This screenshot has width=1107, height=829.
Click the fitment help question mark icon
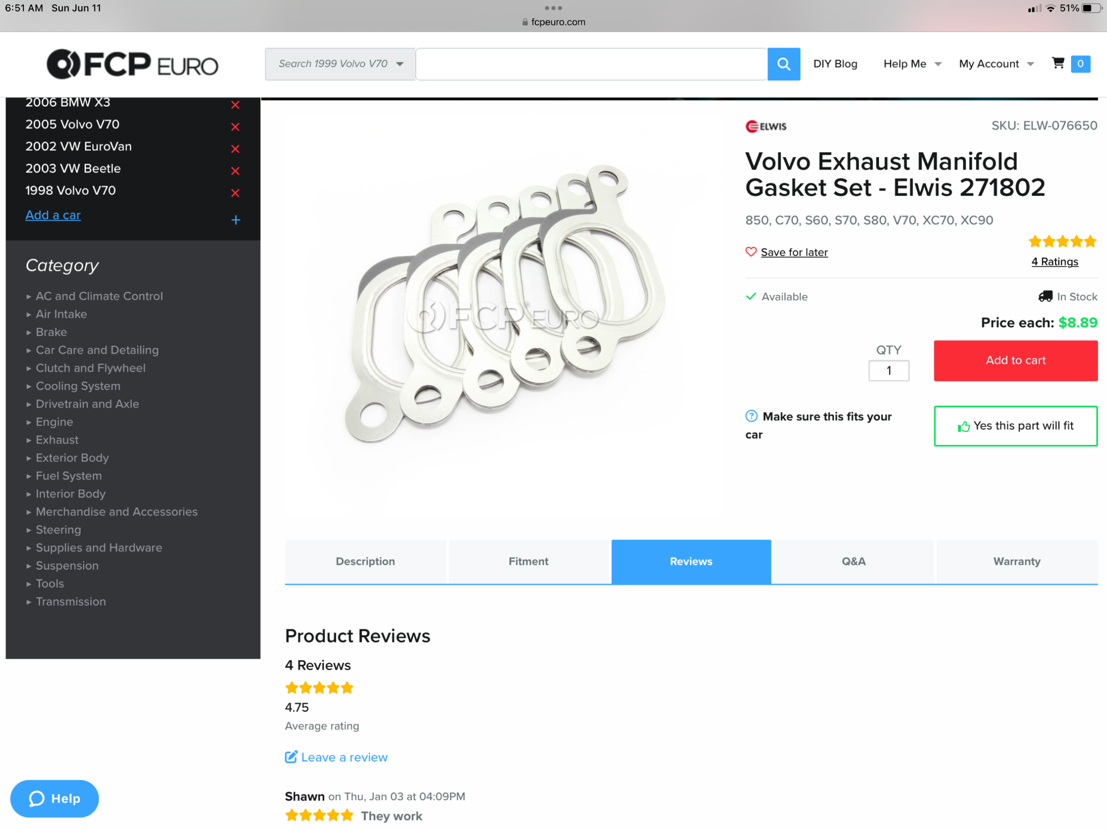pyautogui.click(x=751, y=416)
